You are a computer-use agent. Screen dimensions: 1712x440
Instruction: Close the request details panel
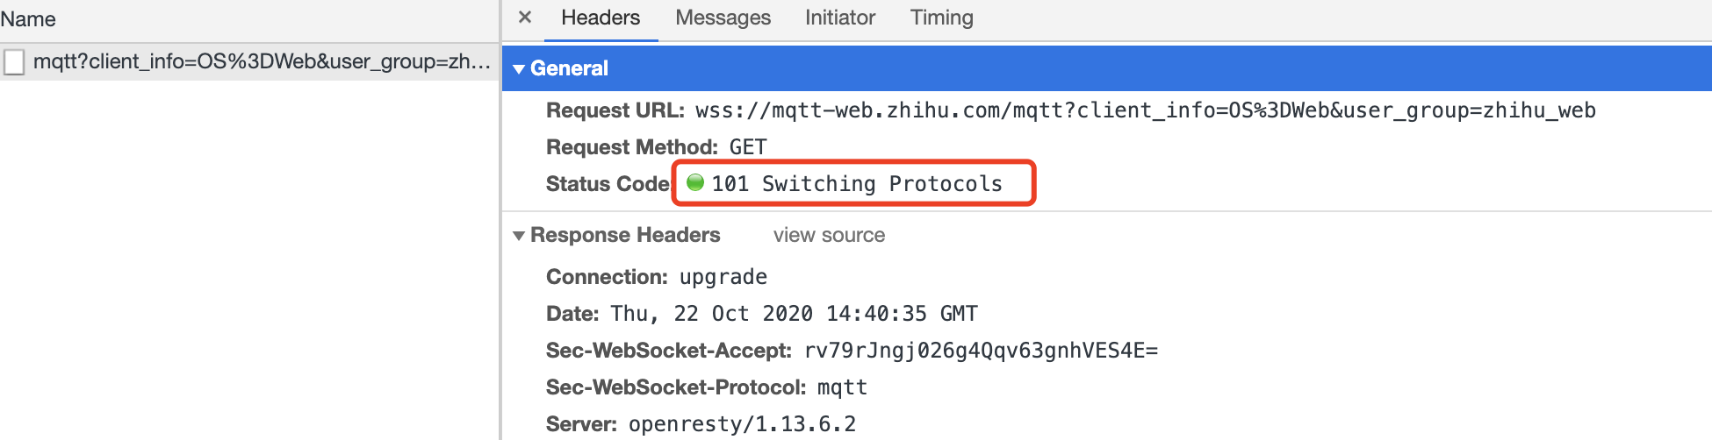(x=525, y=18)
